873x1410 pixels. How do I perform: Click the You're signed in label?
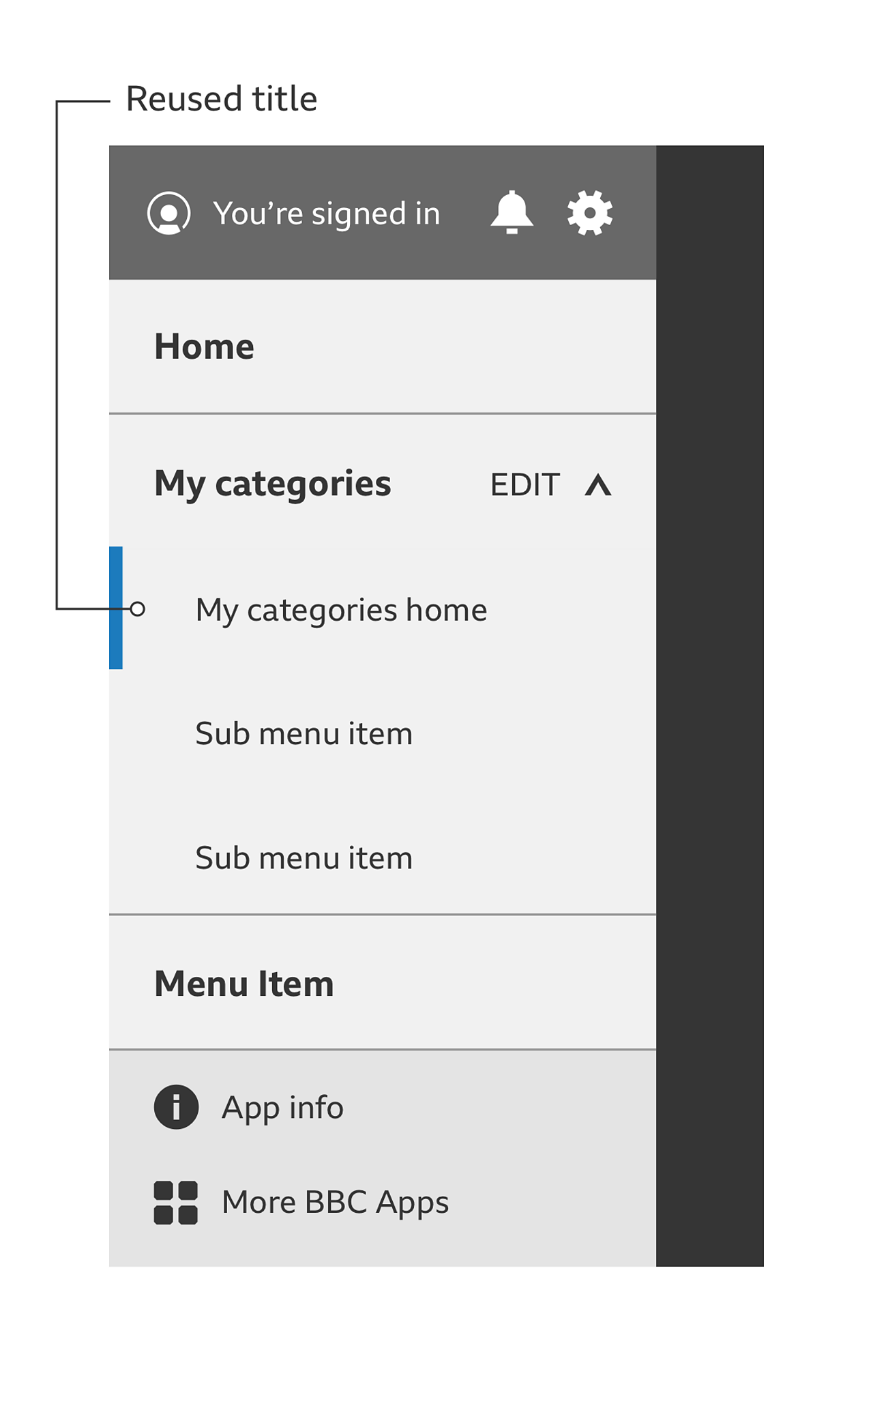click(x=326, y=214)
